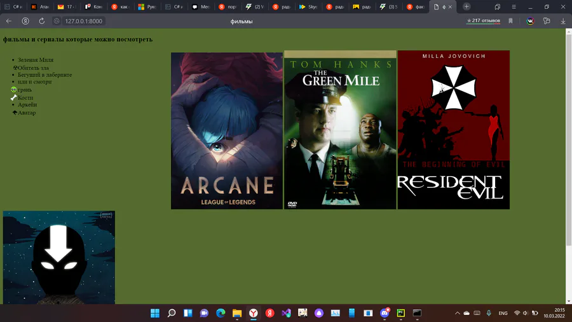Reload the page with the refresh icon
Image resolution: width=572 pixels, height=322 pixels.
point(42,21)
